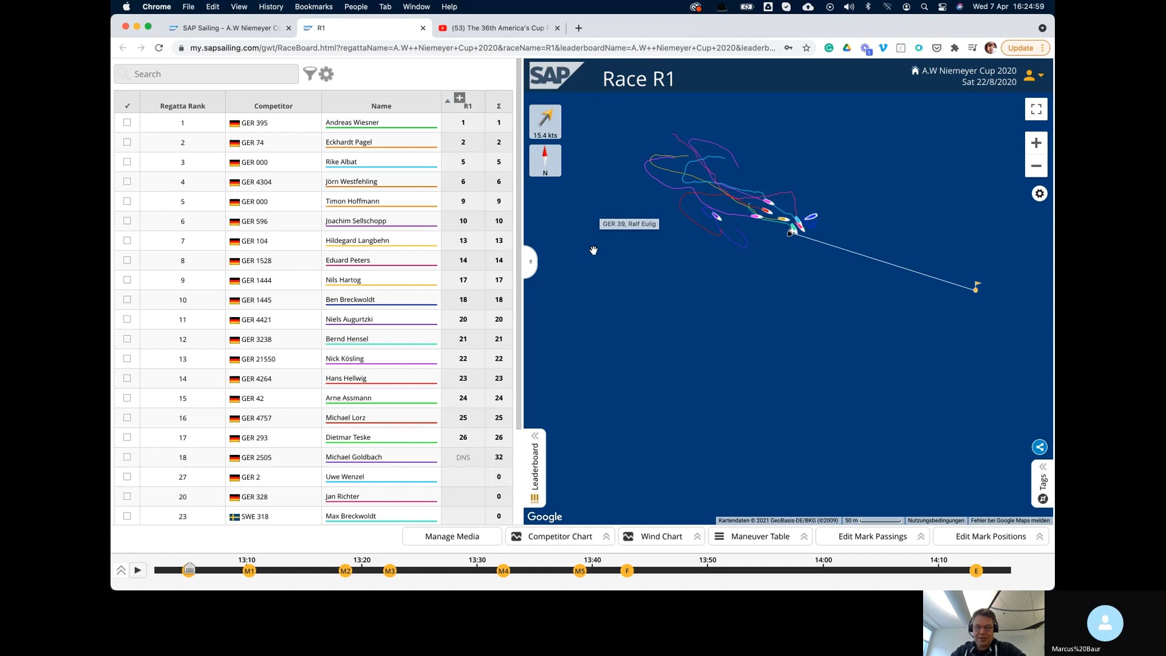Open leaderboard settings gear icon
Image resolution: width=1166 pixels, height=656 pixels.
(x=327, y=74)
